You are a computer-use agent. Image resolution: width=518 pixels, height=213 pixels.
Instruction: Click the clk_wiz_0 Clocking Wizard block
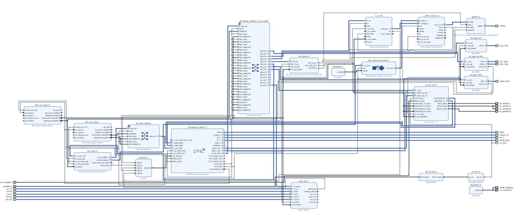(476, 177)
